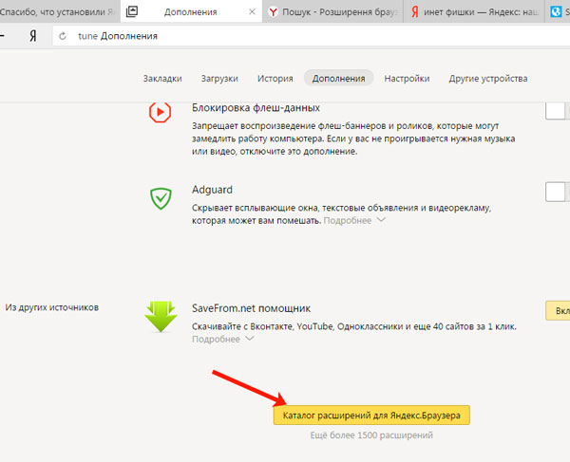Click the reload page icon

(63, 36)
